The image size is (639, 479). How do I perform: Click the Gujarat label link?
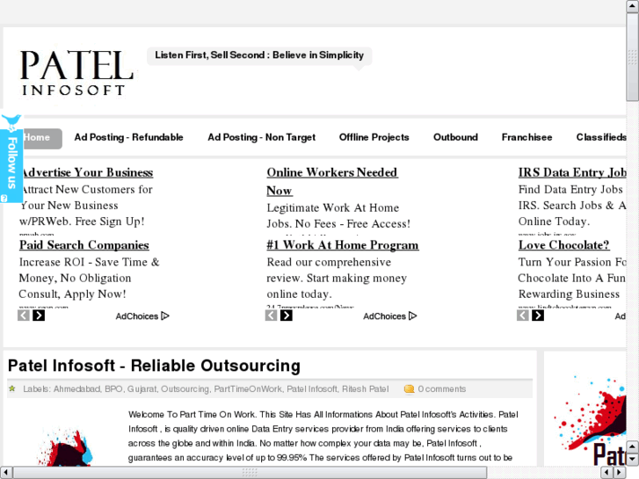point(142,389)
